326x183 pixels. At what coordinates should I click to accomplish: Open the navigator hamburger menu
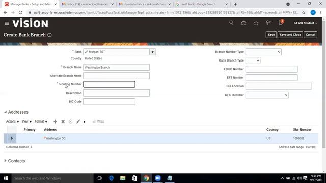point(7,23)
